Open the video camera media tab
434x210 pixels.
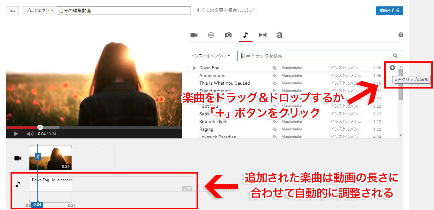click(194, 35)
